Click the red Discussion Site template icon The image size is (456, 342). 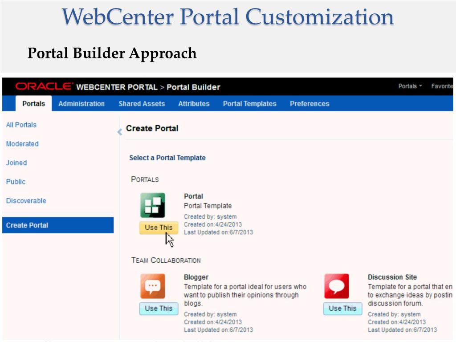tap(337, 286)
